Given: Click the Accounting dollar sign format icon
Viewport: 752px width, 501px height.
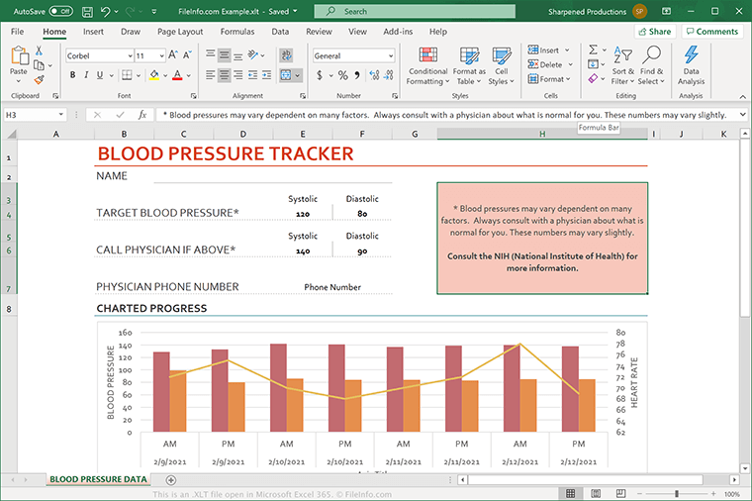Looking at the screenshot, I should (320, 75).
